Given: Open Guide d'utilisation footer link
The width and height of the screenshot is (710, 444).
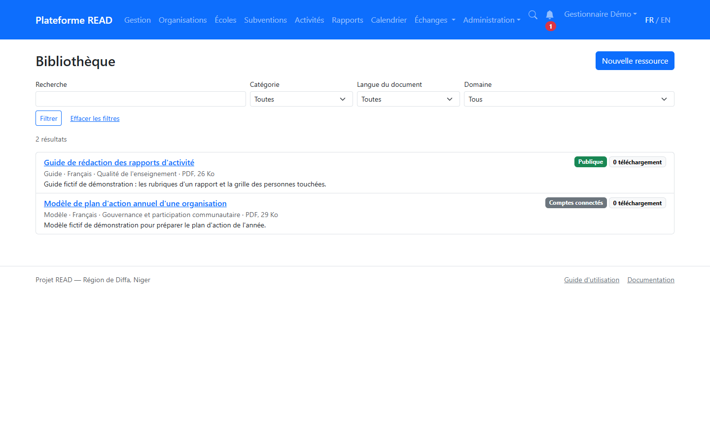Looking at the screenshot, I should [x=592, y=280].
